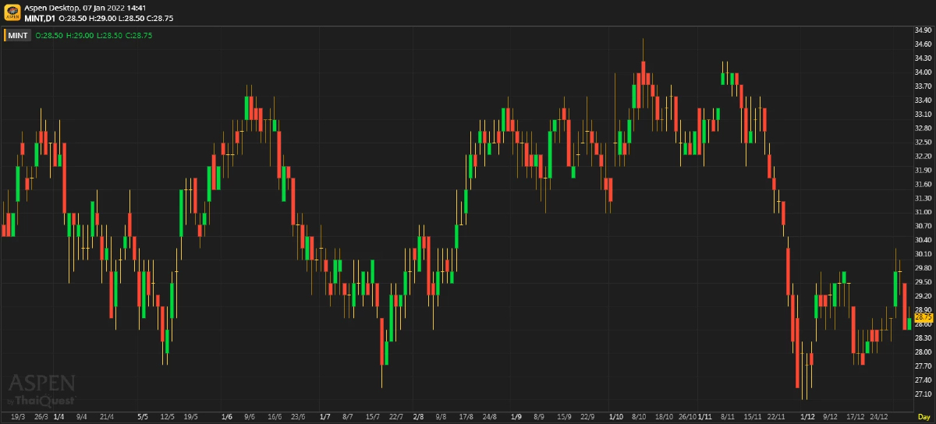Click the 15/11 date axis label
Screen dimensions: 936x424
point(752,417)
